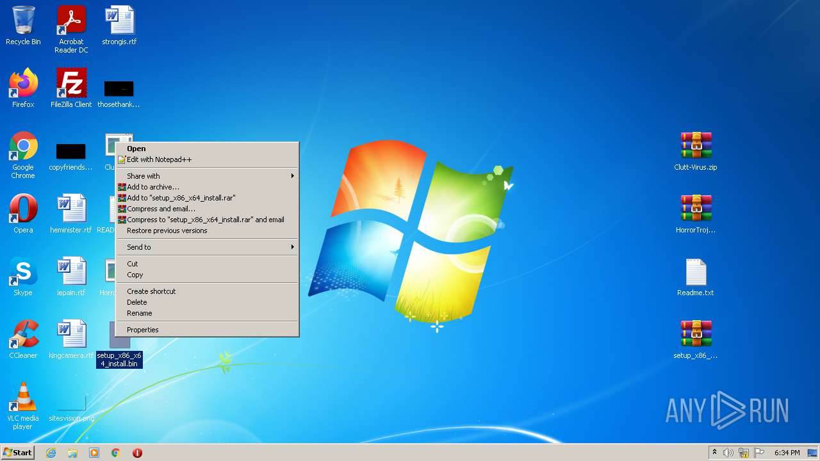Choose Delete in the context menu
820x461 pixels.
tap(207, 302)
